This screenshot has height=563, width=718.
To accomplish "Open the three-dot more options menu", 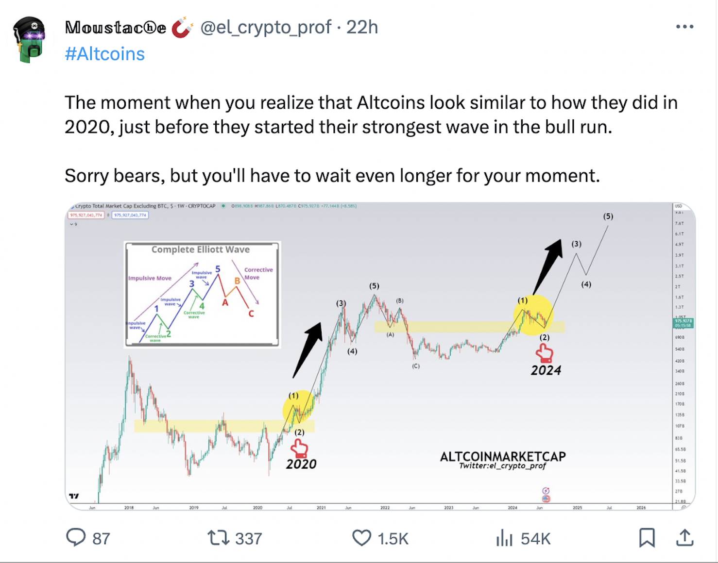I will 684,27.
